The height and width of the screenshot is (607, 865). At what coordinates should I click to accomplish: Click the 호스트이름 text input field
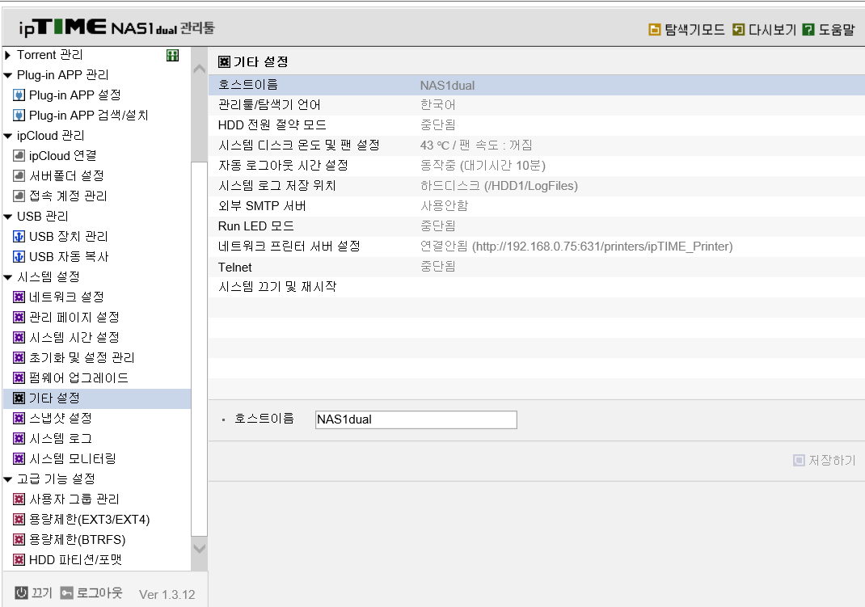[x=416, y=419]
